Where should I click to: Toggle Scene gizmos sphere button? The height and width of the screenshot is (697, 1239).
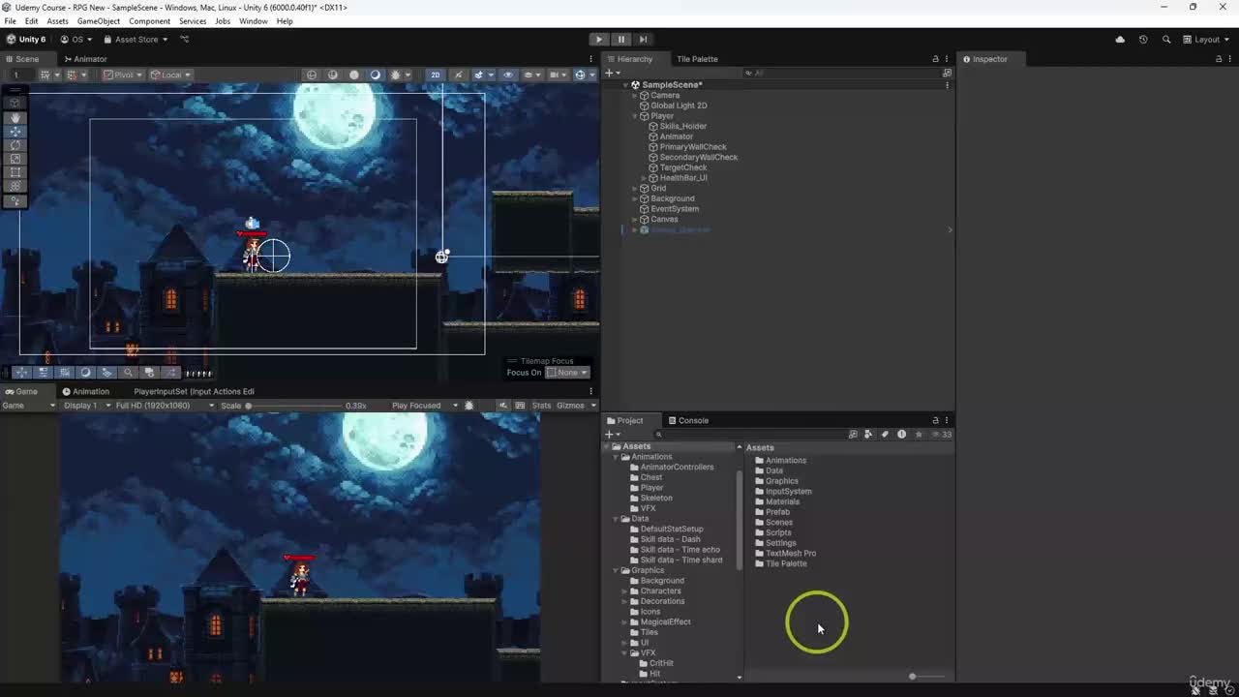point(580,75)
